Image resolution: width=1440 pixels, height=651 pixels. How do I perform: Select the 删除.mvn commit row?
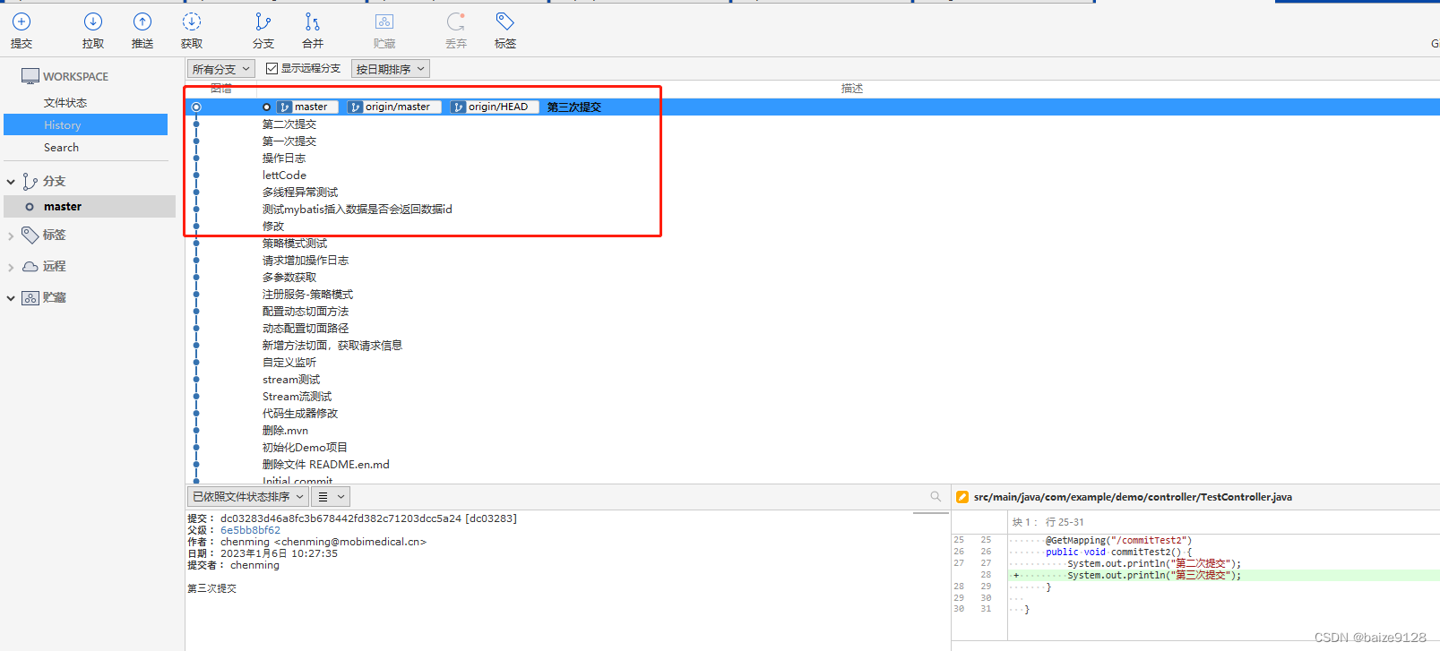click(813, 431)
